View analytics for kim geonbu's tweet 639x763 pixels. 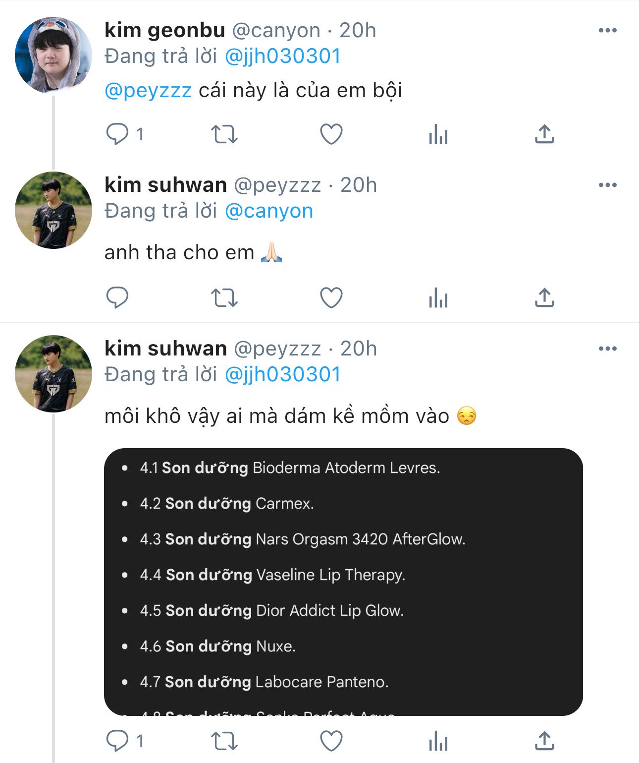point(438,134)
